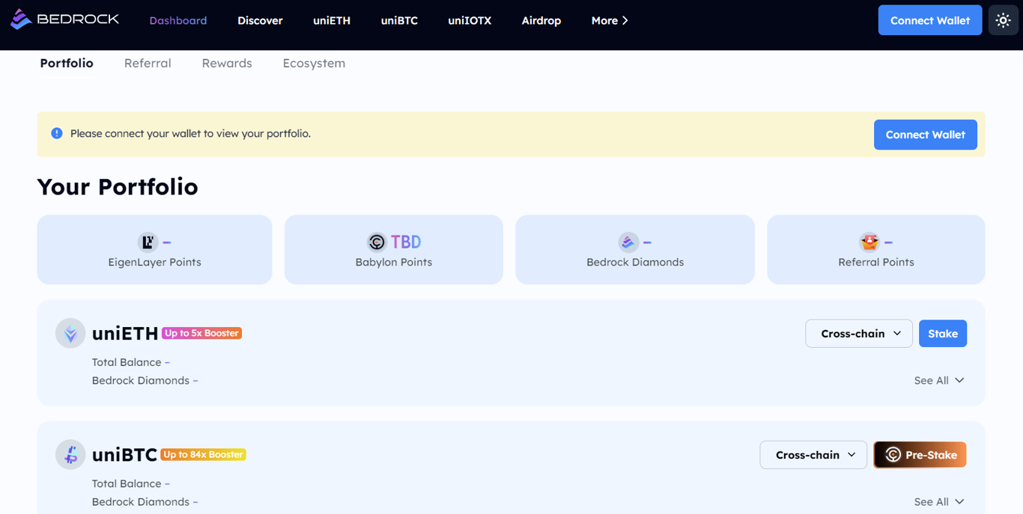Switch to the Ecosystem tab

[x=314, y=63]
